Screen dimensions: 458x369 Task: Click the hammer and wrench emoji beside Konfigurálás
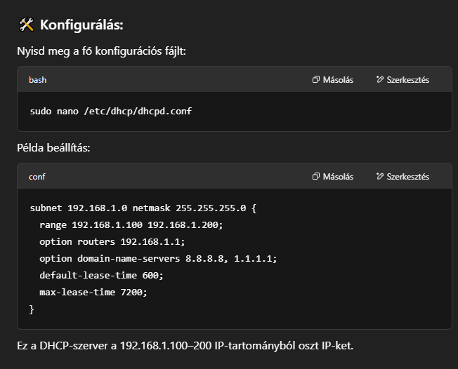[x=26, y=25]
